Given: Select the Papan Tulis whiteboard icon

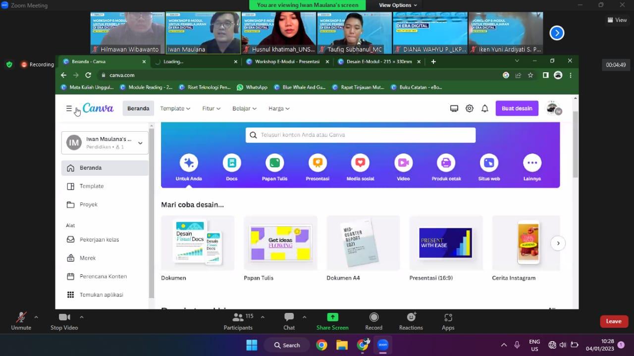Looking at the screenshot, I should coord(274,163).
